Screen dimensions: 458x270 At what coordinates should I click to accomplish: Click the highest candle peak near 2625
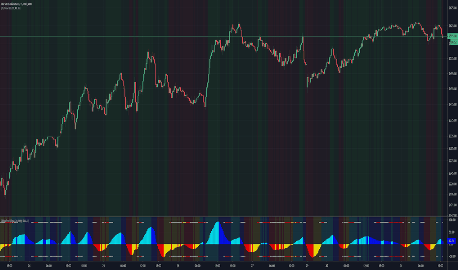click(x=239, y=26)
